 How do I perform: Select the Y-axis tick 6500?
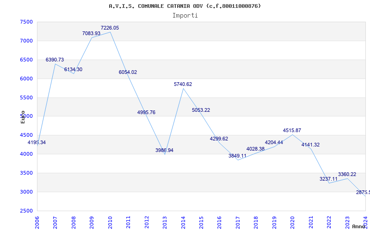point(26,60)
